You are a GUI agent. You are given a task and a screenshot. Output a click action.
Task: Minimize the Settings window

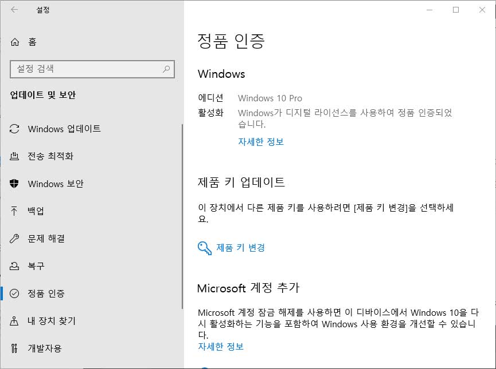[x=429, y=10]
